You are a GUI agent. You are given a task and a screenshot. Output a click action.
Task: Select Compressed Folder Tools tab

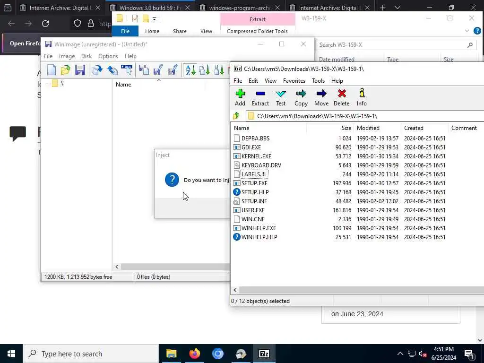coord(257,31)
